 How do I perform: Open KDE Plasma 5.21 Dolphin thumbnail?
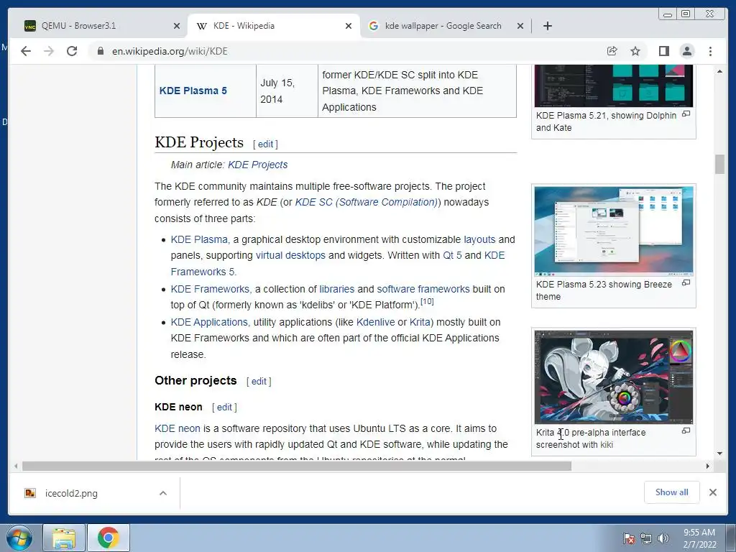[x=614, y=86]
